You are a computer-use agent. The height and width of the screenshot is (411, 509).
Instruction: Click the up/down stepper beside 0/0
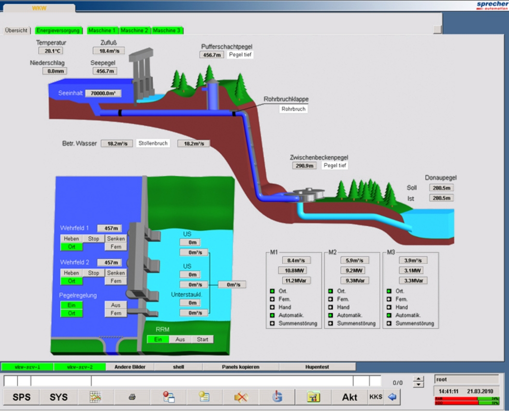point(419,382)
